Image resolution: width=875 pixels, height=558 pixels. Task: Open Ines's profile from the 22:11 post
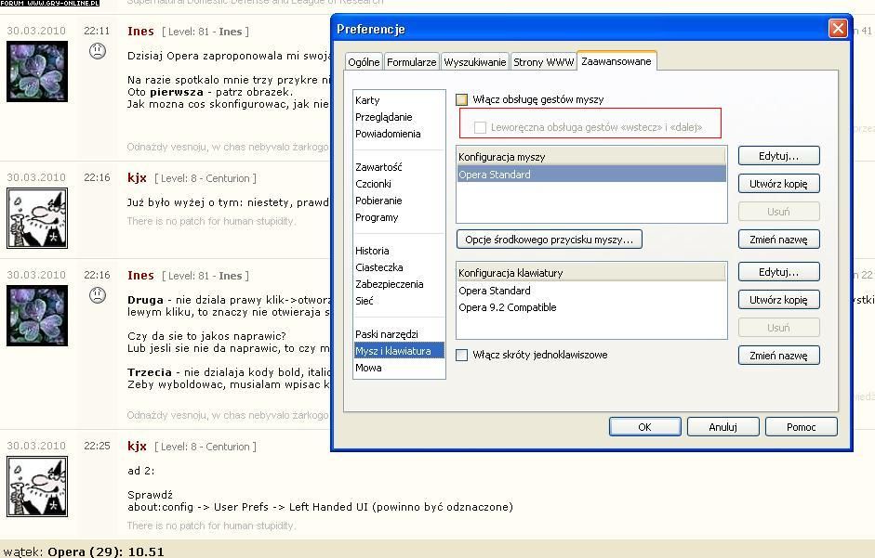(x=140, y=32)
